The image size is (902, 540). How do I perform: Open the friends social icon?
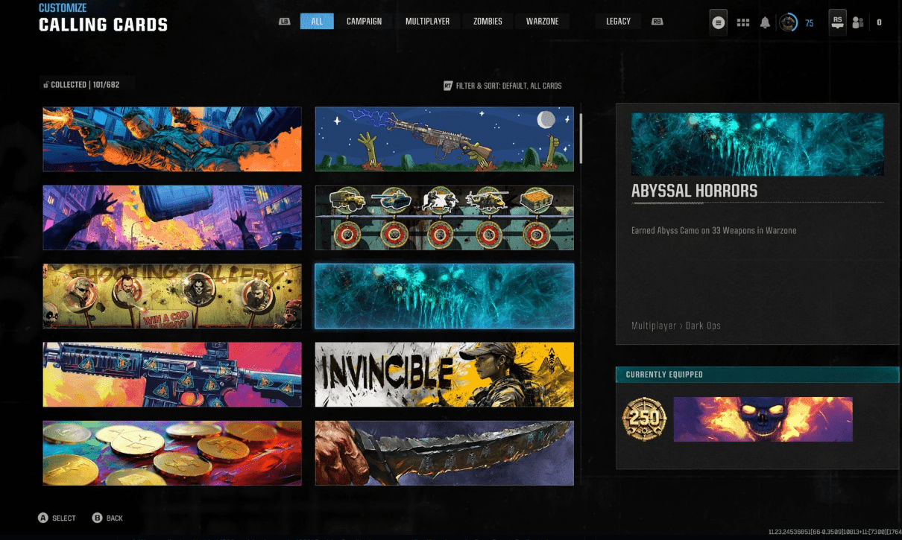tap(858, 22)
